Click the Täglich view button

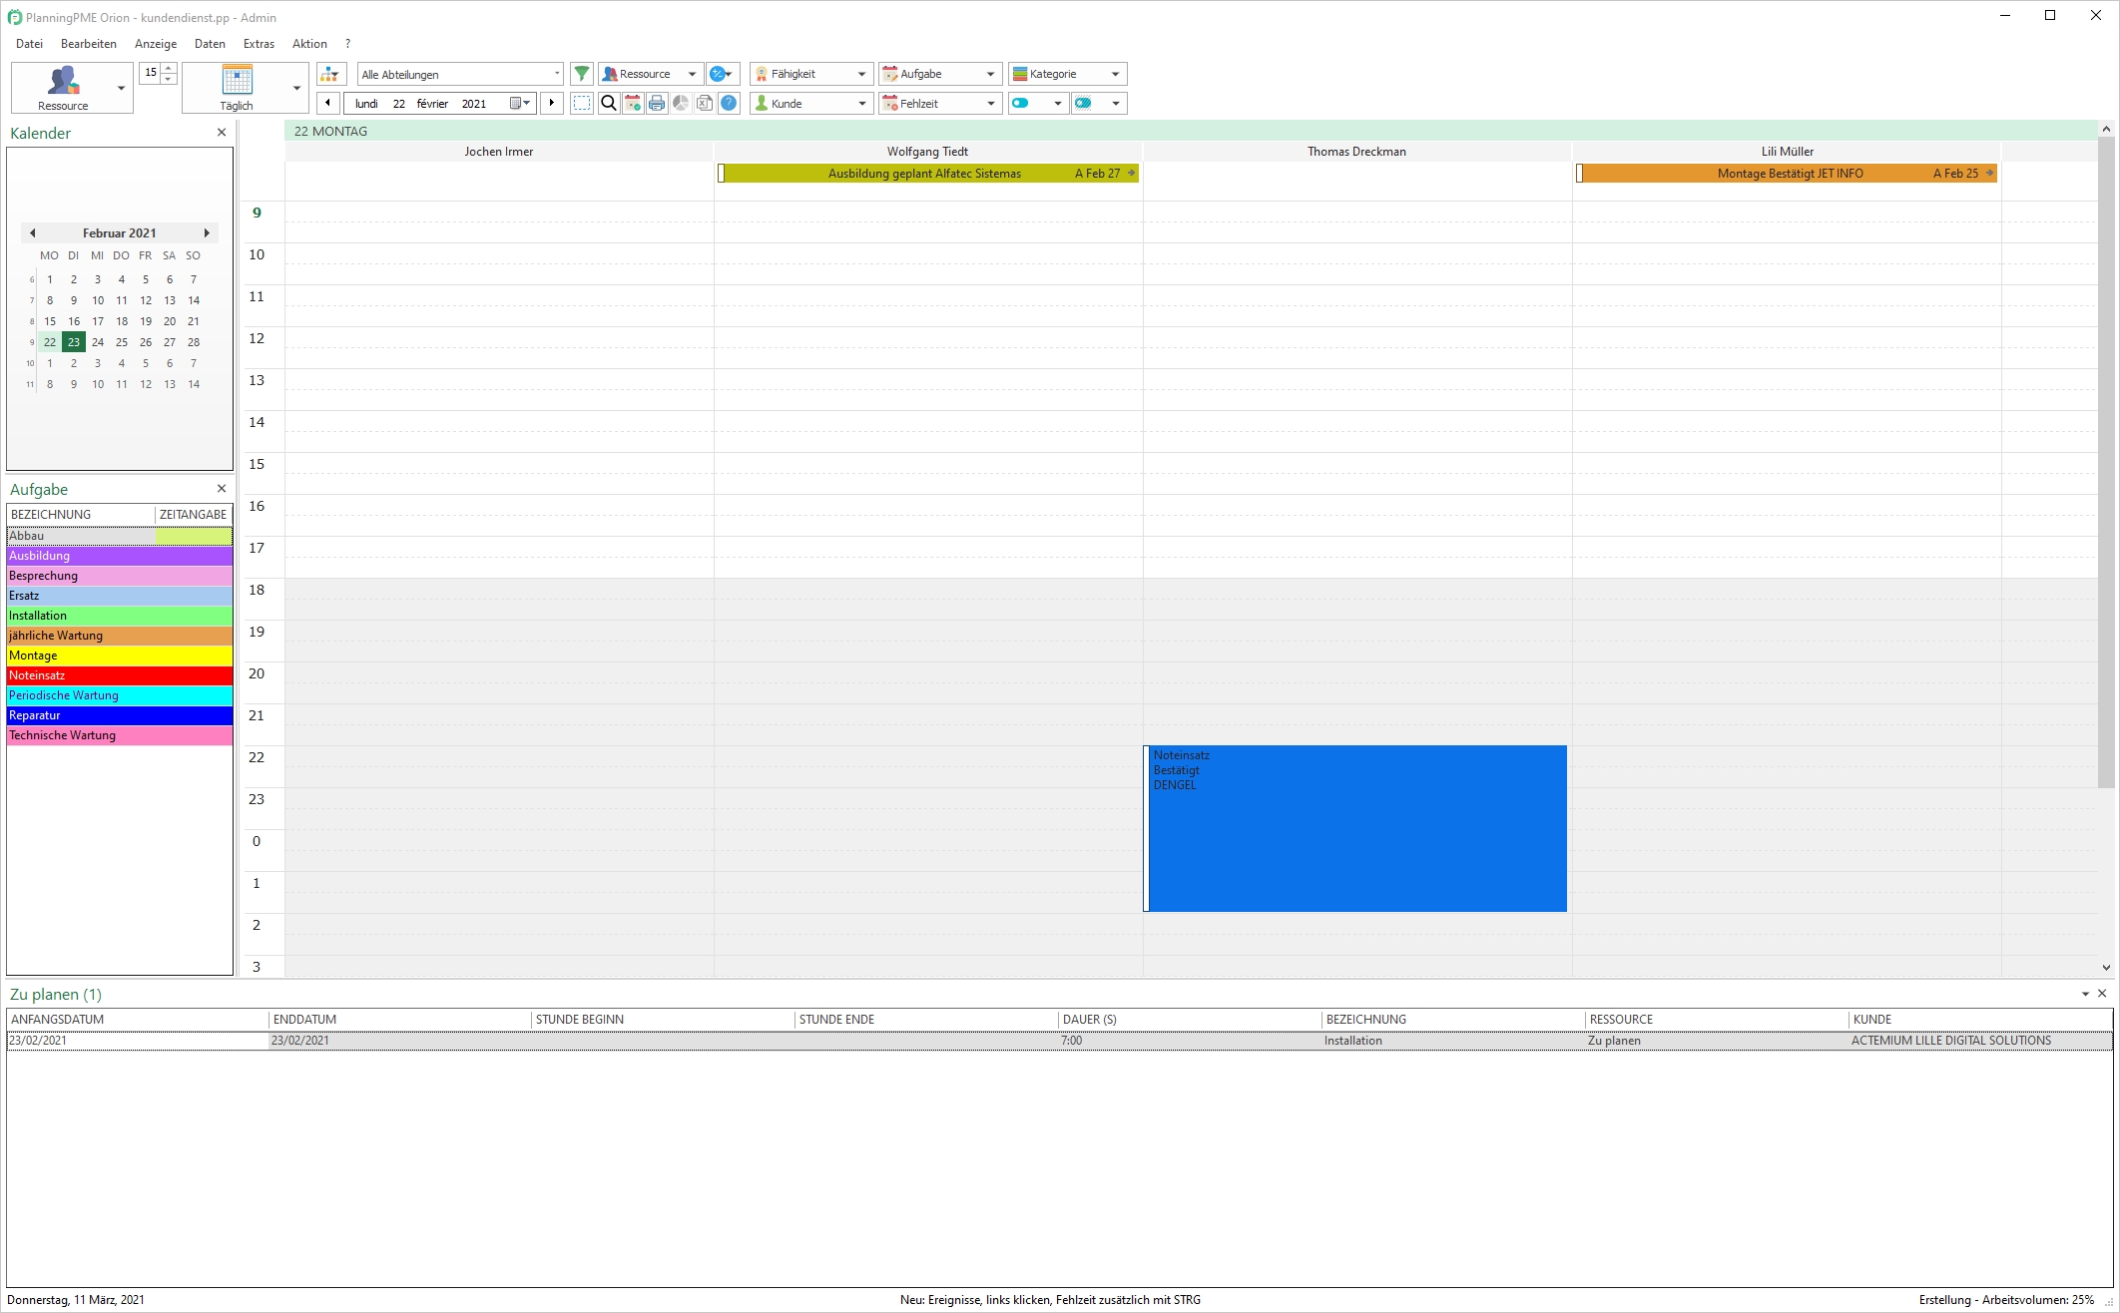(237, 87)
